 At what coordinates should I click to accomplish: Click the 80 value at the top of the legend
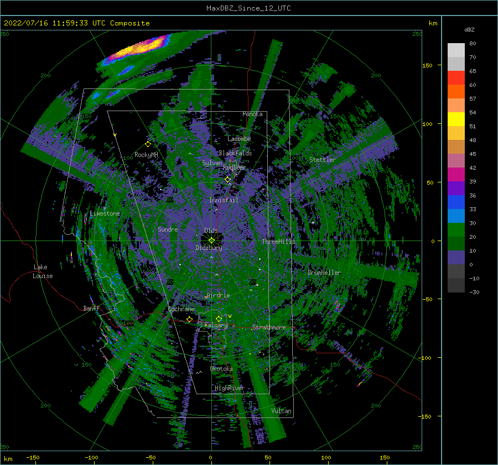[x=473, y=44]
